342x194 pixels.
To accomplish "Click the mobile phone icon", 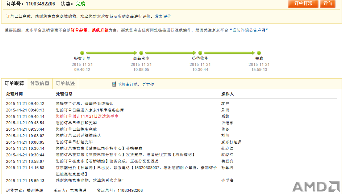I will click(x=114, y=84).
